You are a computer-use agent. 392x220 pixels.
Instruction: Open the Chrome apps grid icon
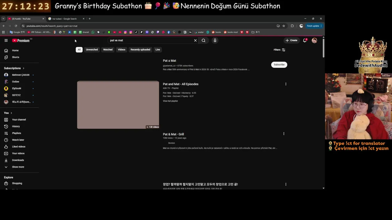(x=3, y=32)
